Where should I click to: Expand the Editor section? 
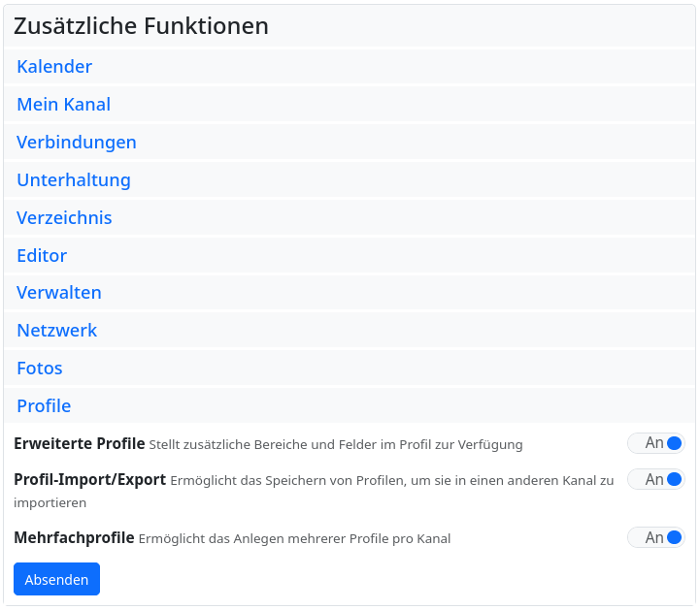pyautogui.click(x=42, y=256)
